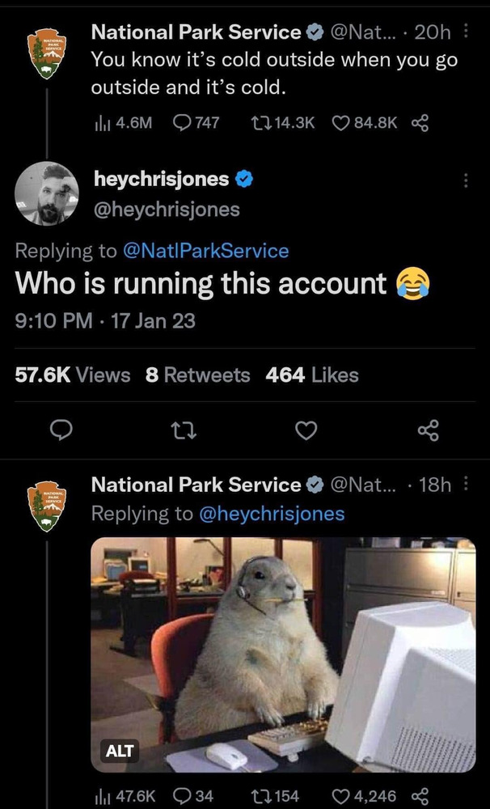Screen dimensions: 490x809
Task: Open the @heychrisjones mention in the reply
Action: point(271,513)
